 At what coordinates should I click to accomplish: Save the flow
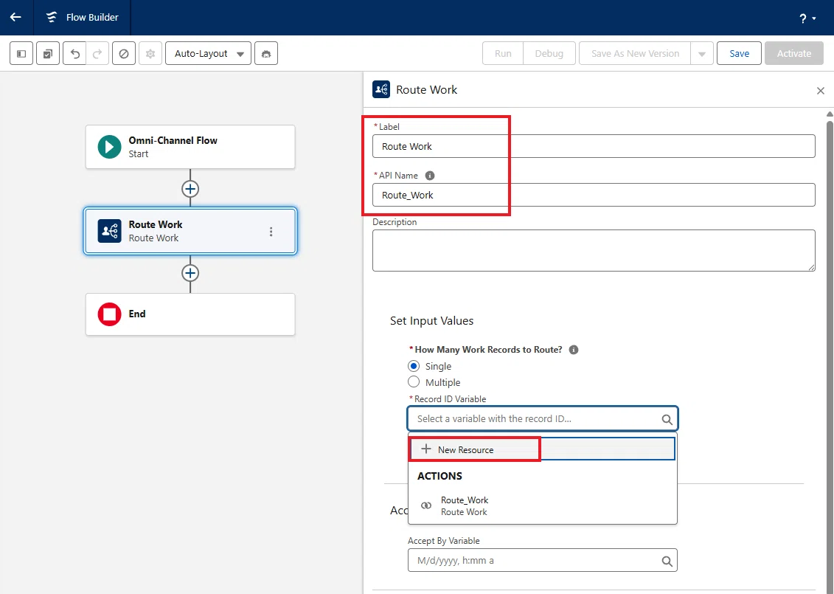[x=739, y=53]
